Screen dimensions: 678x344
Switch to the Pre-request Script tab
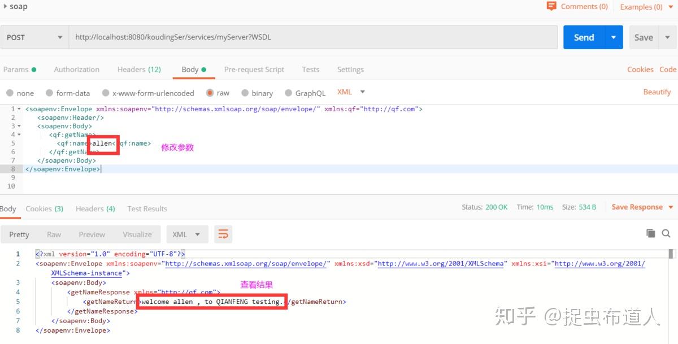(x=254, y=69)
